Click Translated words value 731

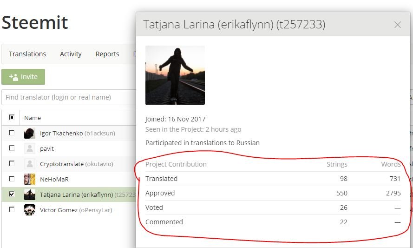[395, 179]
